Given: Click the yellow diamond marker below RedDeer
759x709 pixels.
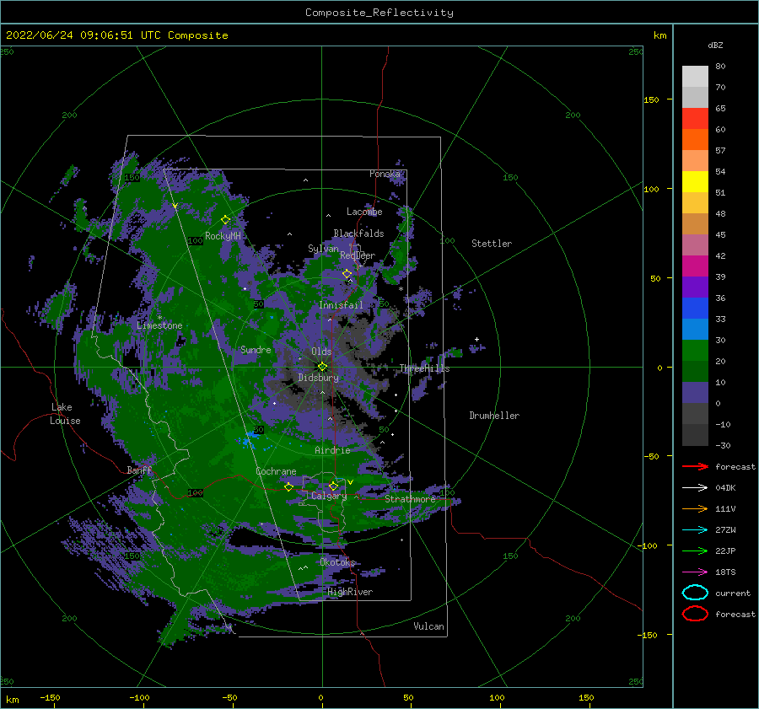Looking at the screenshot, I should (x=347, y=274).
